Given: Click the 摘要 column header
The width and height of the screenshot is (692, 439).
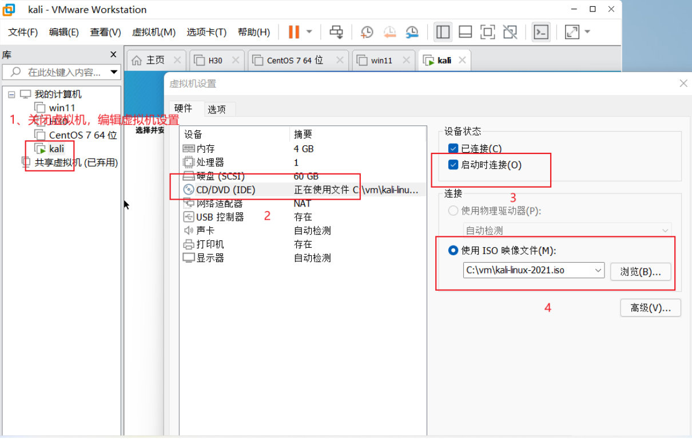Looking at the screenshot, I should click(357, 135).
